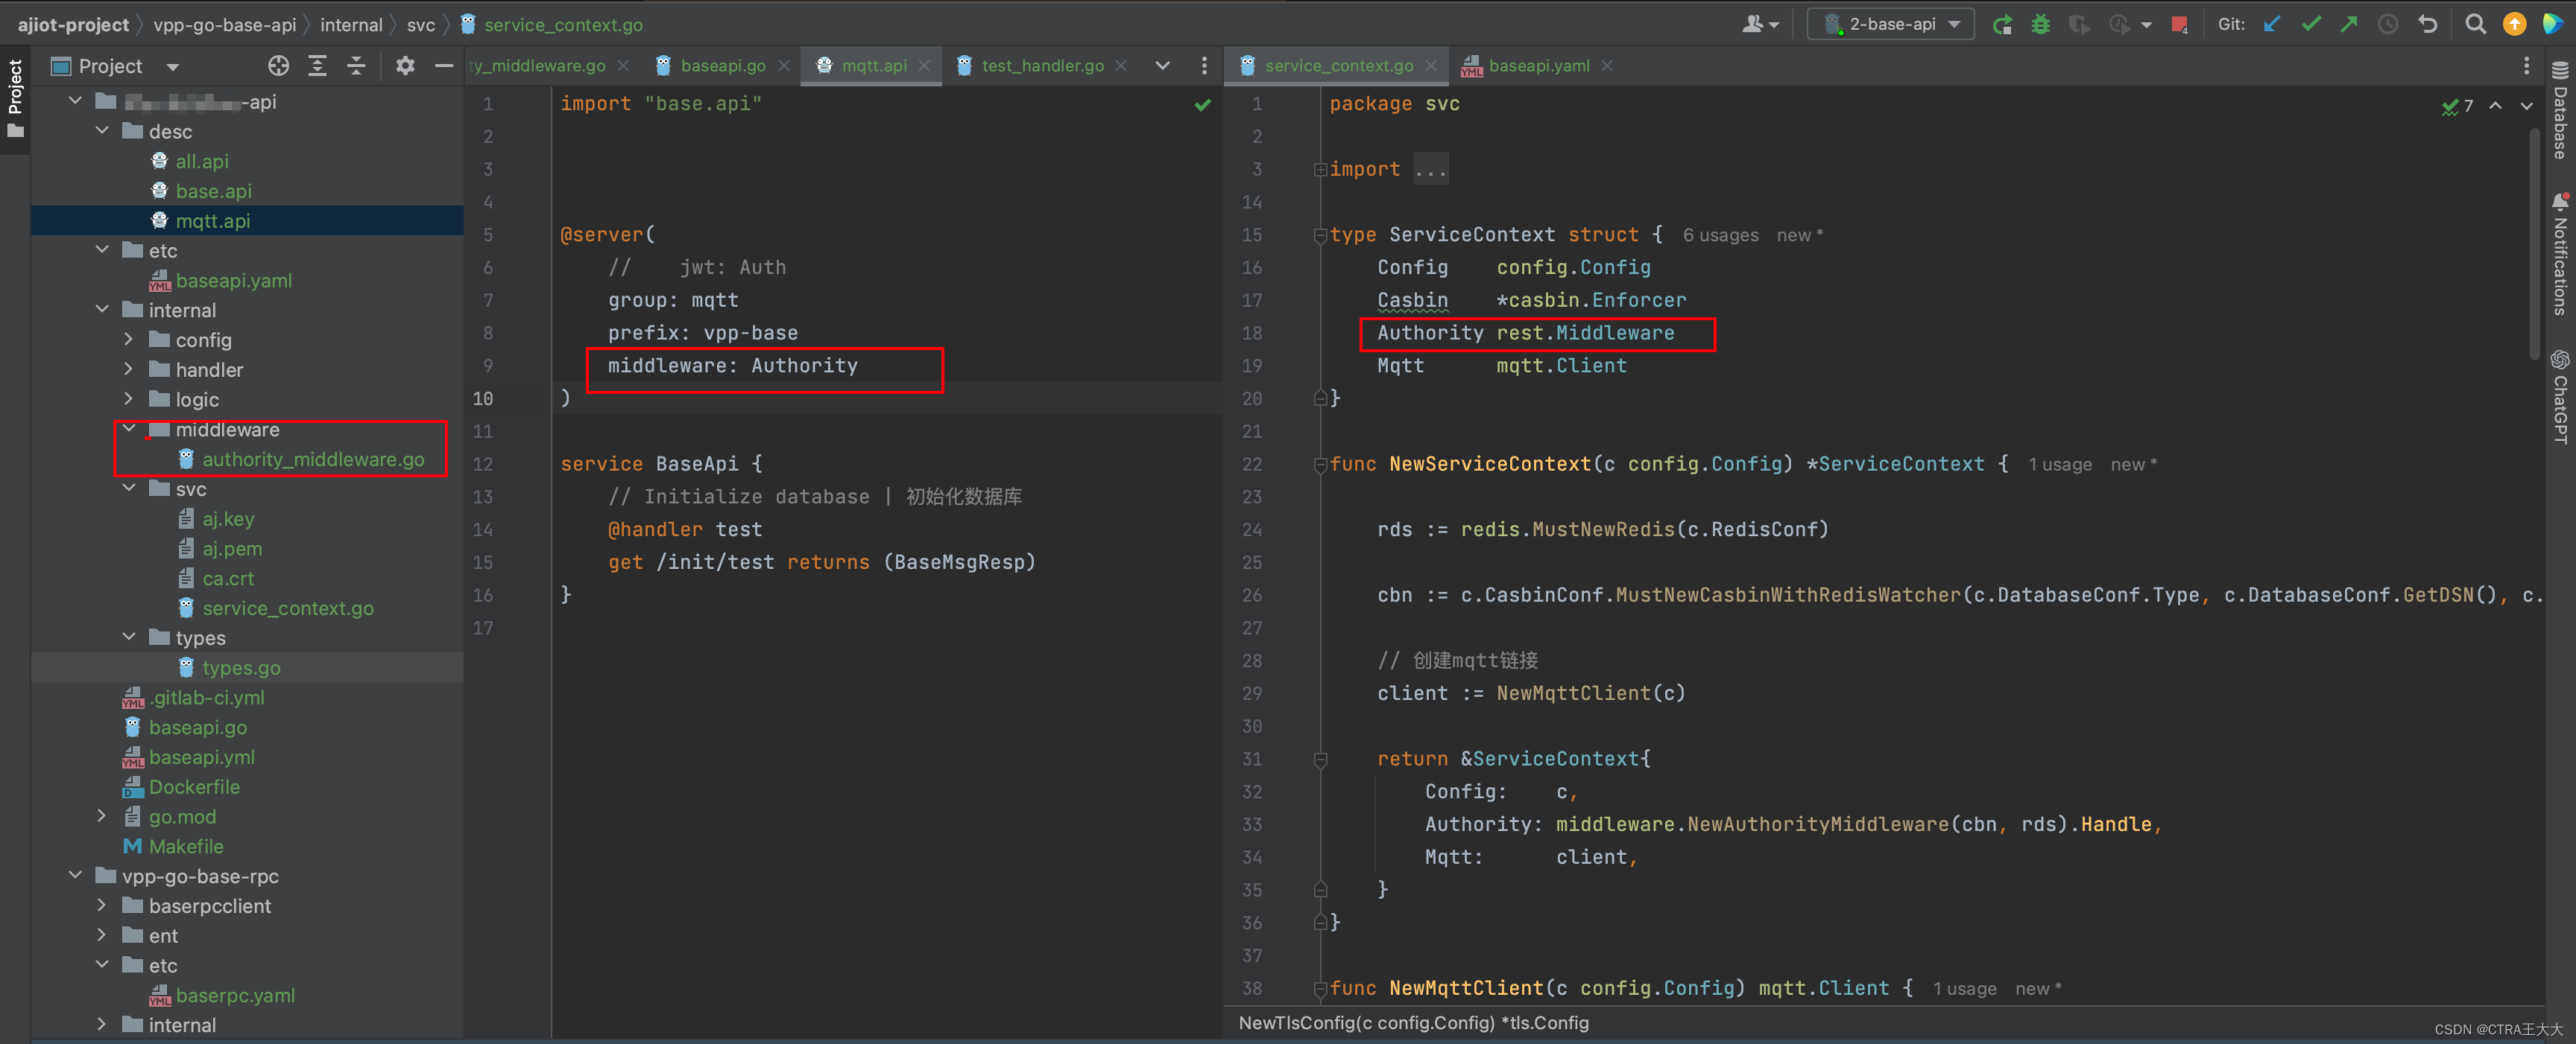2576x1044 pixels.
Task: Show hidden editor tabs dropdown
Action: (x=1163, y=66)
